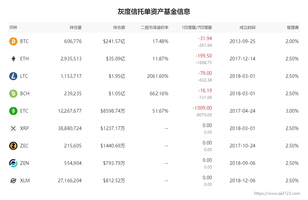Select the BCH symbol label

tap(25, 94)
